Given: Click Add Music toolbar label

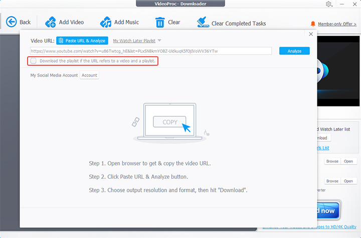Looking at the screenshot, I should (x=126, y=22).
